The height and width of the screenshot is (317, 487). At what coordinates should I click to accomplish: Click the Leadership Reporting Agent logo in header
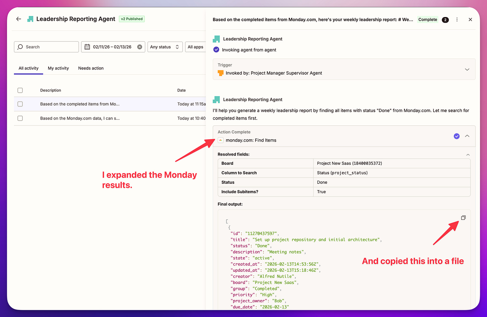click(30, 19)
